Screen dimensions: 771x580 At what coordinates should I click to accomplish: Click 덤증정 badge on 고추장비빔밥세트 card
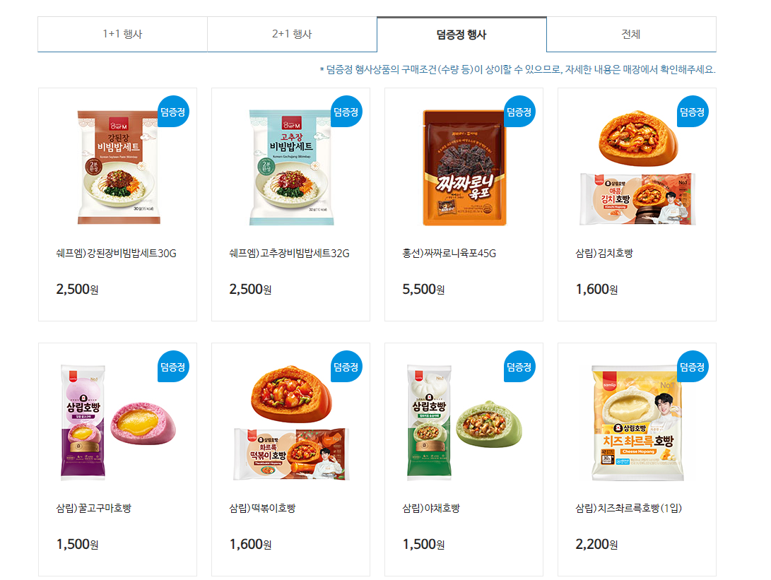coord(346,112)
